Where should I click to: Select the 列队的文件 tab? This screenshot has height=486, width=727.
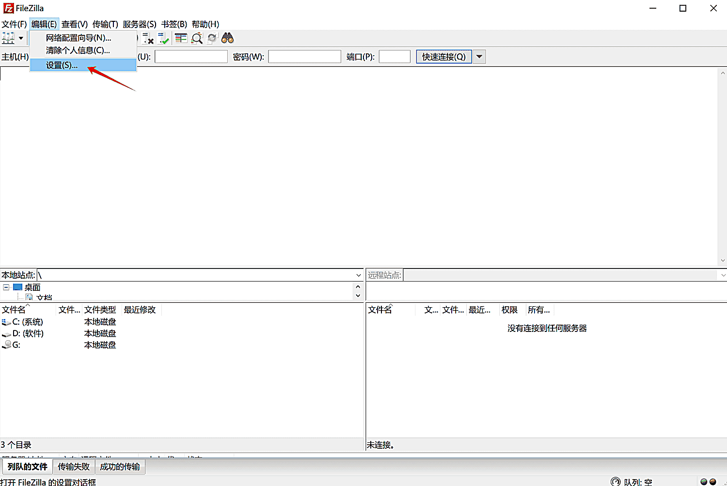(28, 467)
